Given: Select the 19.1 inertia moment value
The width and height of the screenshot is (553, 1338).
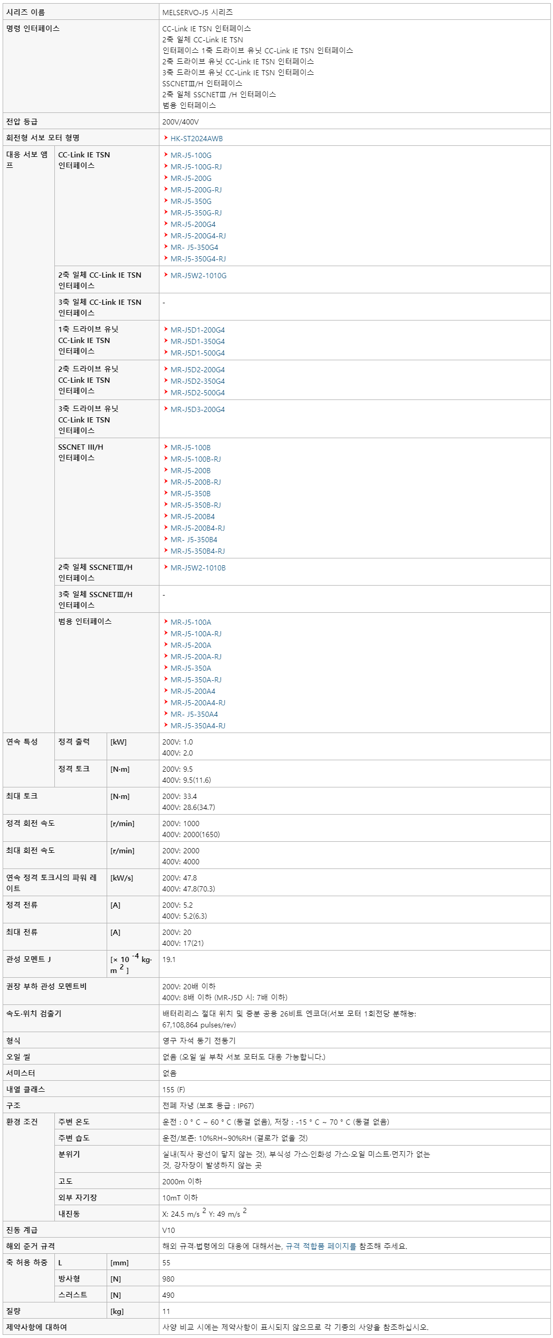Looking at the screenshot, I should (169, 959).
